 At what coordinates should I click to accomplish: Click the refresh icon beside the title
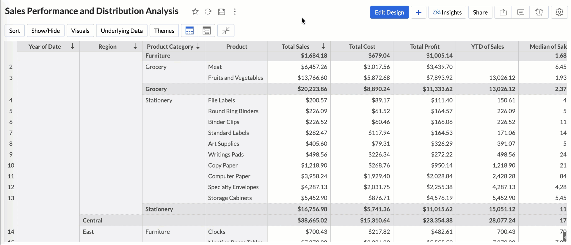tap(208, 12)
